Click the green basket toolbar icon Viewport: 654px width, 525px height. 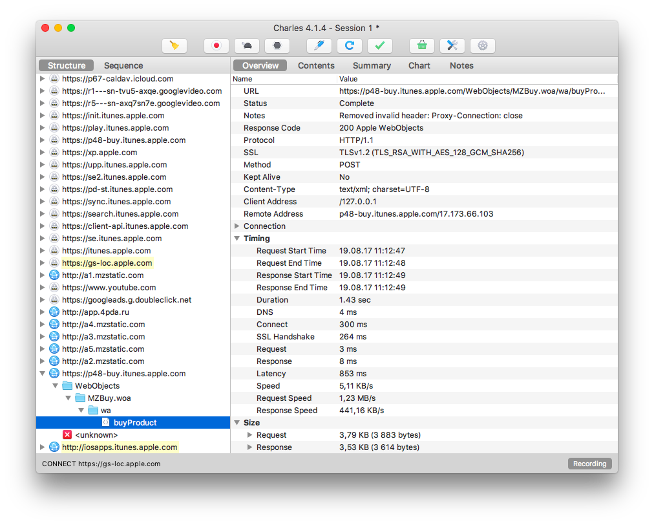pyautogui.click(x=422, y=45)
